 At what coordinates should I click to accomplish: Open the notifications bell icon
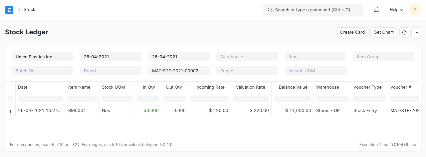point(376,10)
